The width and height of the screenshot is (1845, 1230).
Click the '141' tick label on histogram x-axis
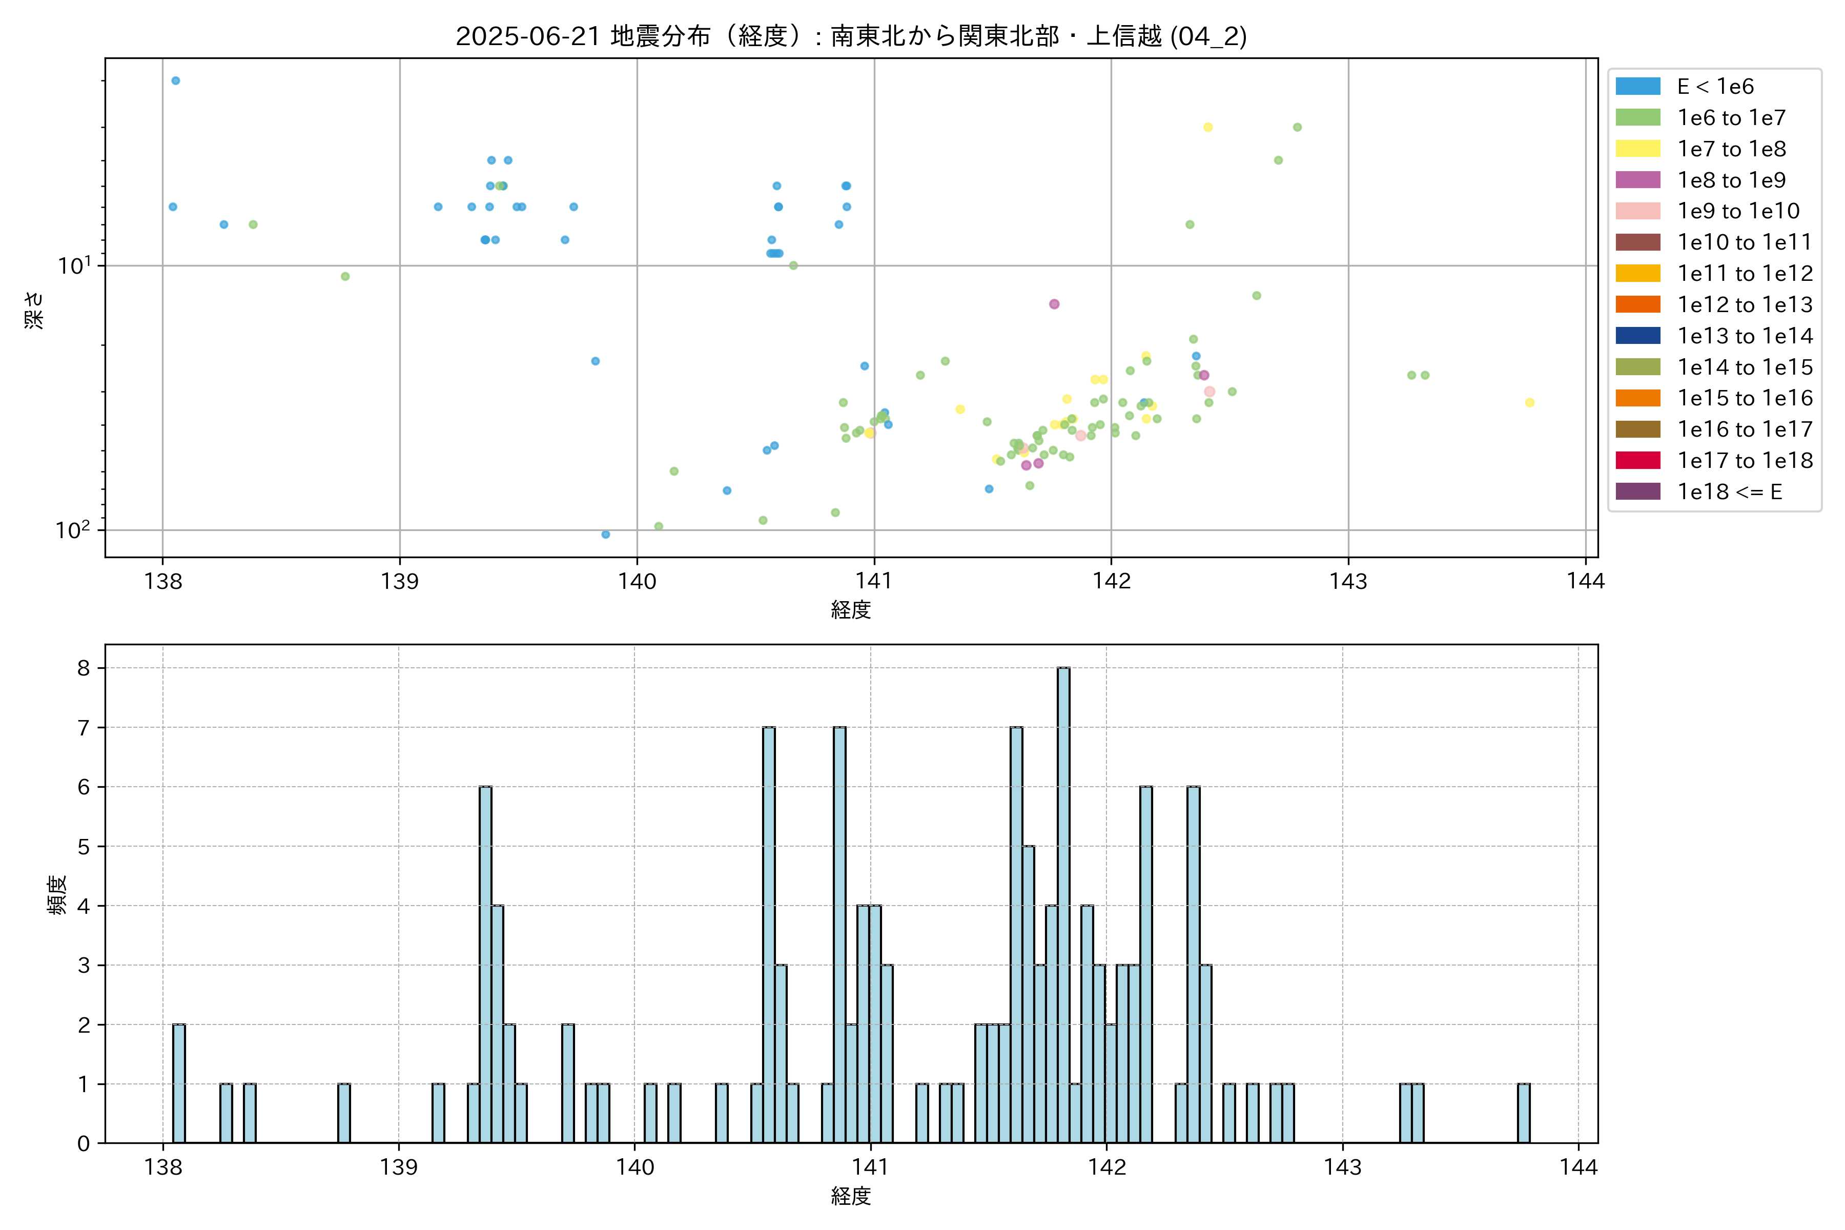[871, 1167]
